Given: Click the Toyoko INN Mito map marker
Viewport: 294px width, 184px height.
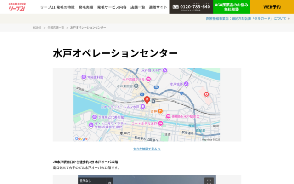Looking at the screenshot, I should pyautogui.click(x=168, y=116).
